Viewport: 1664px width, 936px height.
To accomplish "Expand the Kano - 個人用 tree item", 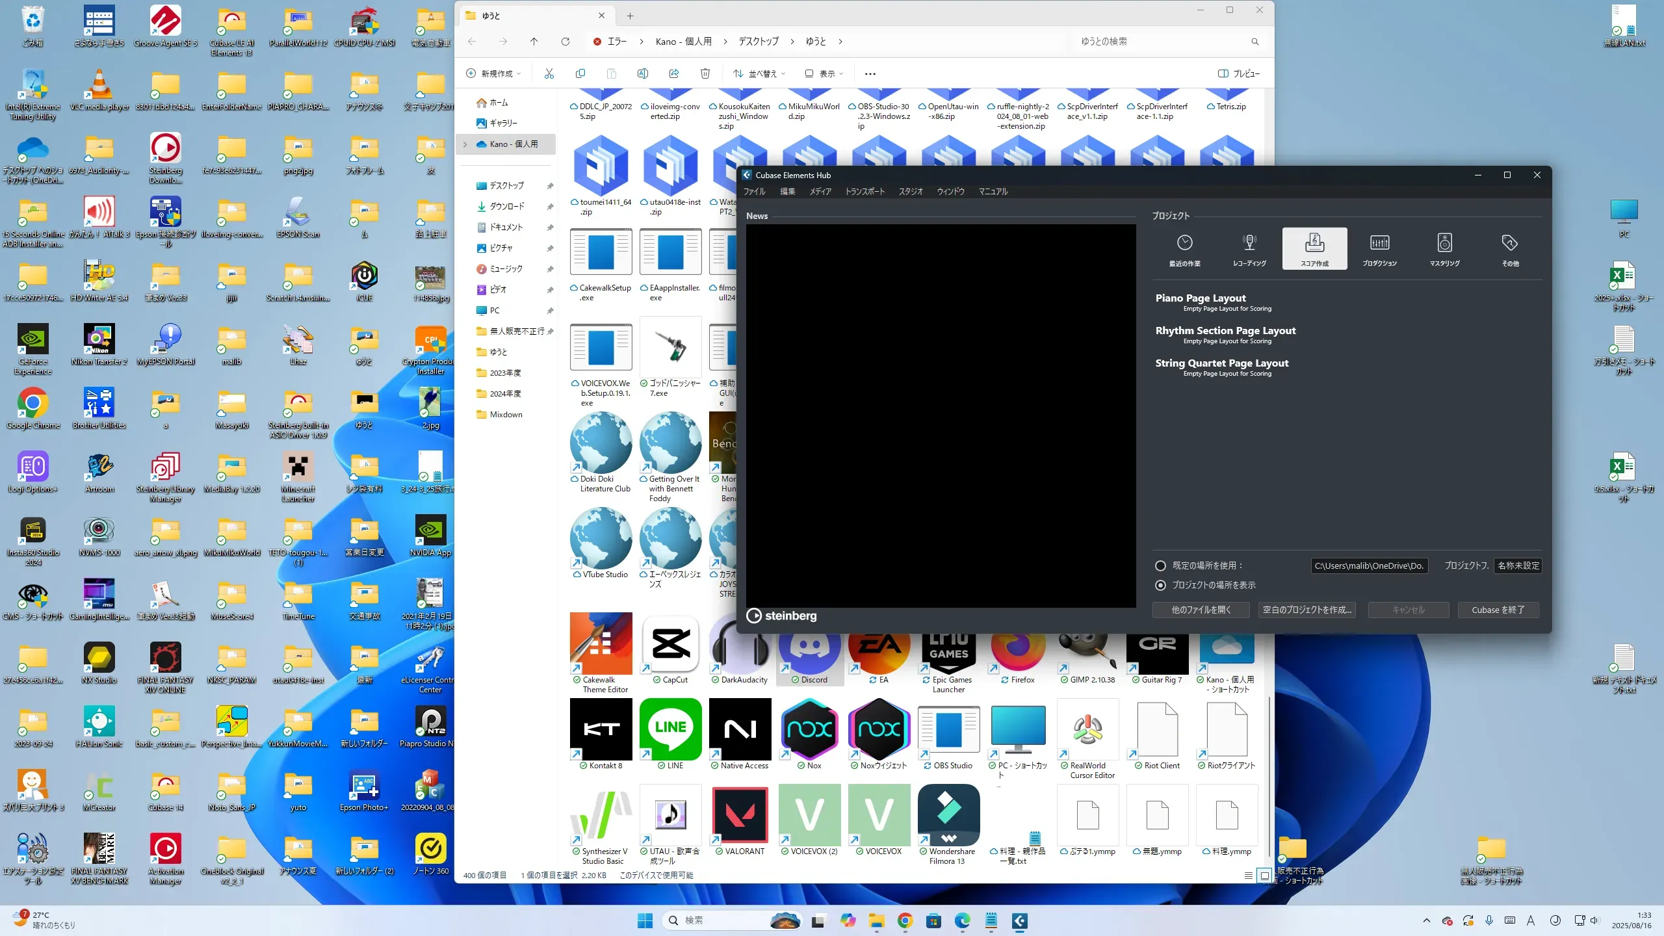I will 465,144.
